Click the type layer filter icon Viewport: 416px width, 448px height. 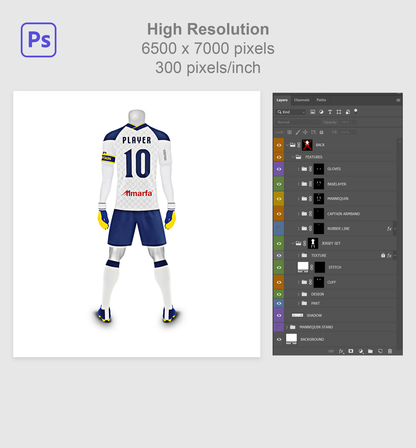330,112
